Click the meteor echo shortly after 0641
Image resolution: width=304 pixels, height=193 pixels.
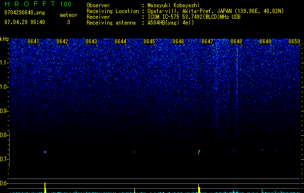point(45,152)
